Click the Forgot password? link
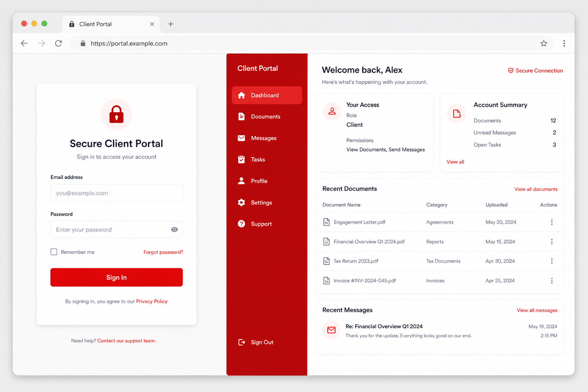 163,252
